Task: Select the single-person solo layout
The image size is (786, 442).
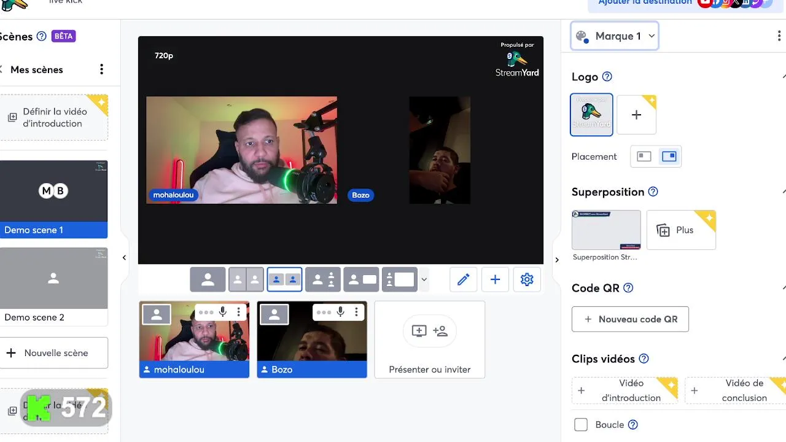Action: click(208, 280)
